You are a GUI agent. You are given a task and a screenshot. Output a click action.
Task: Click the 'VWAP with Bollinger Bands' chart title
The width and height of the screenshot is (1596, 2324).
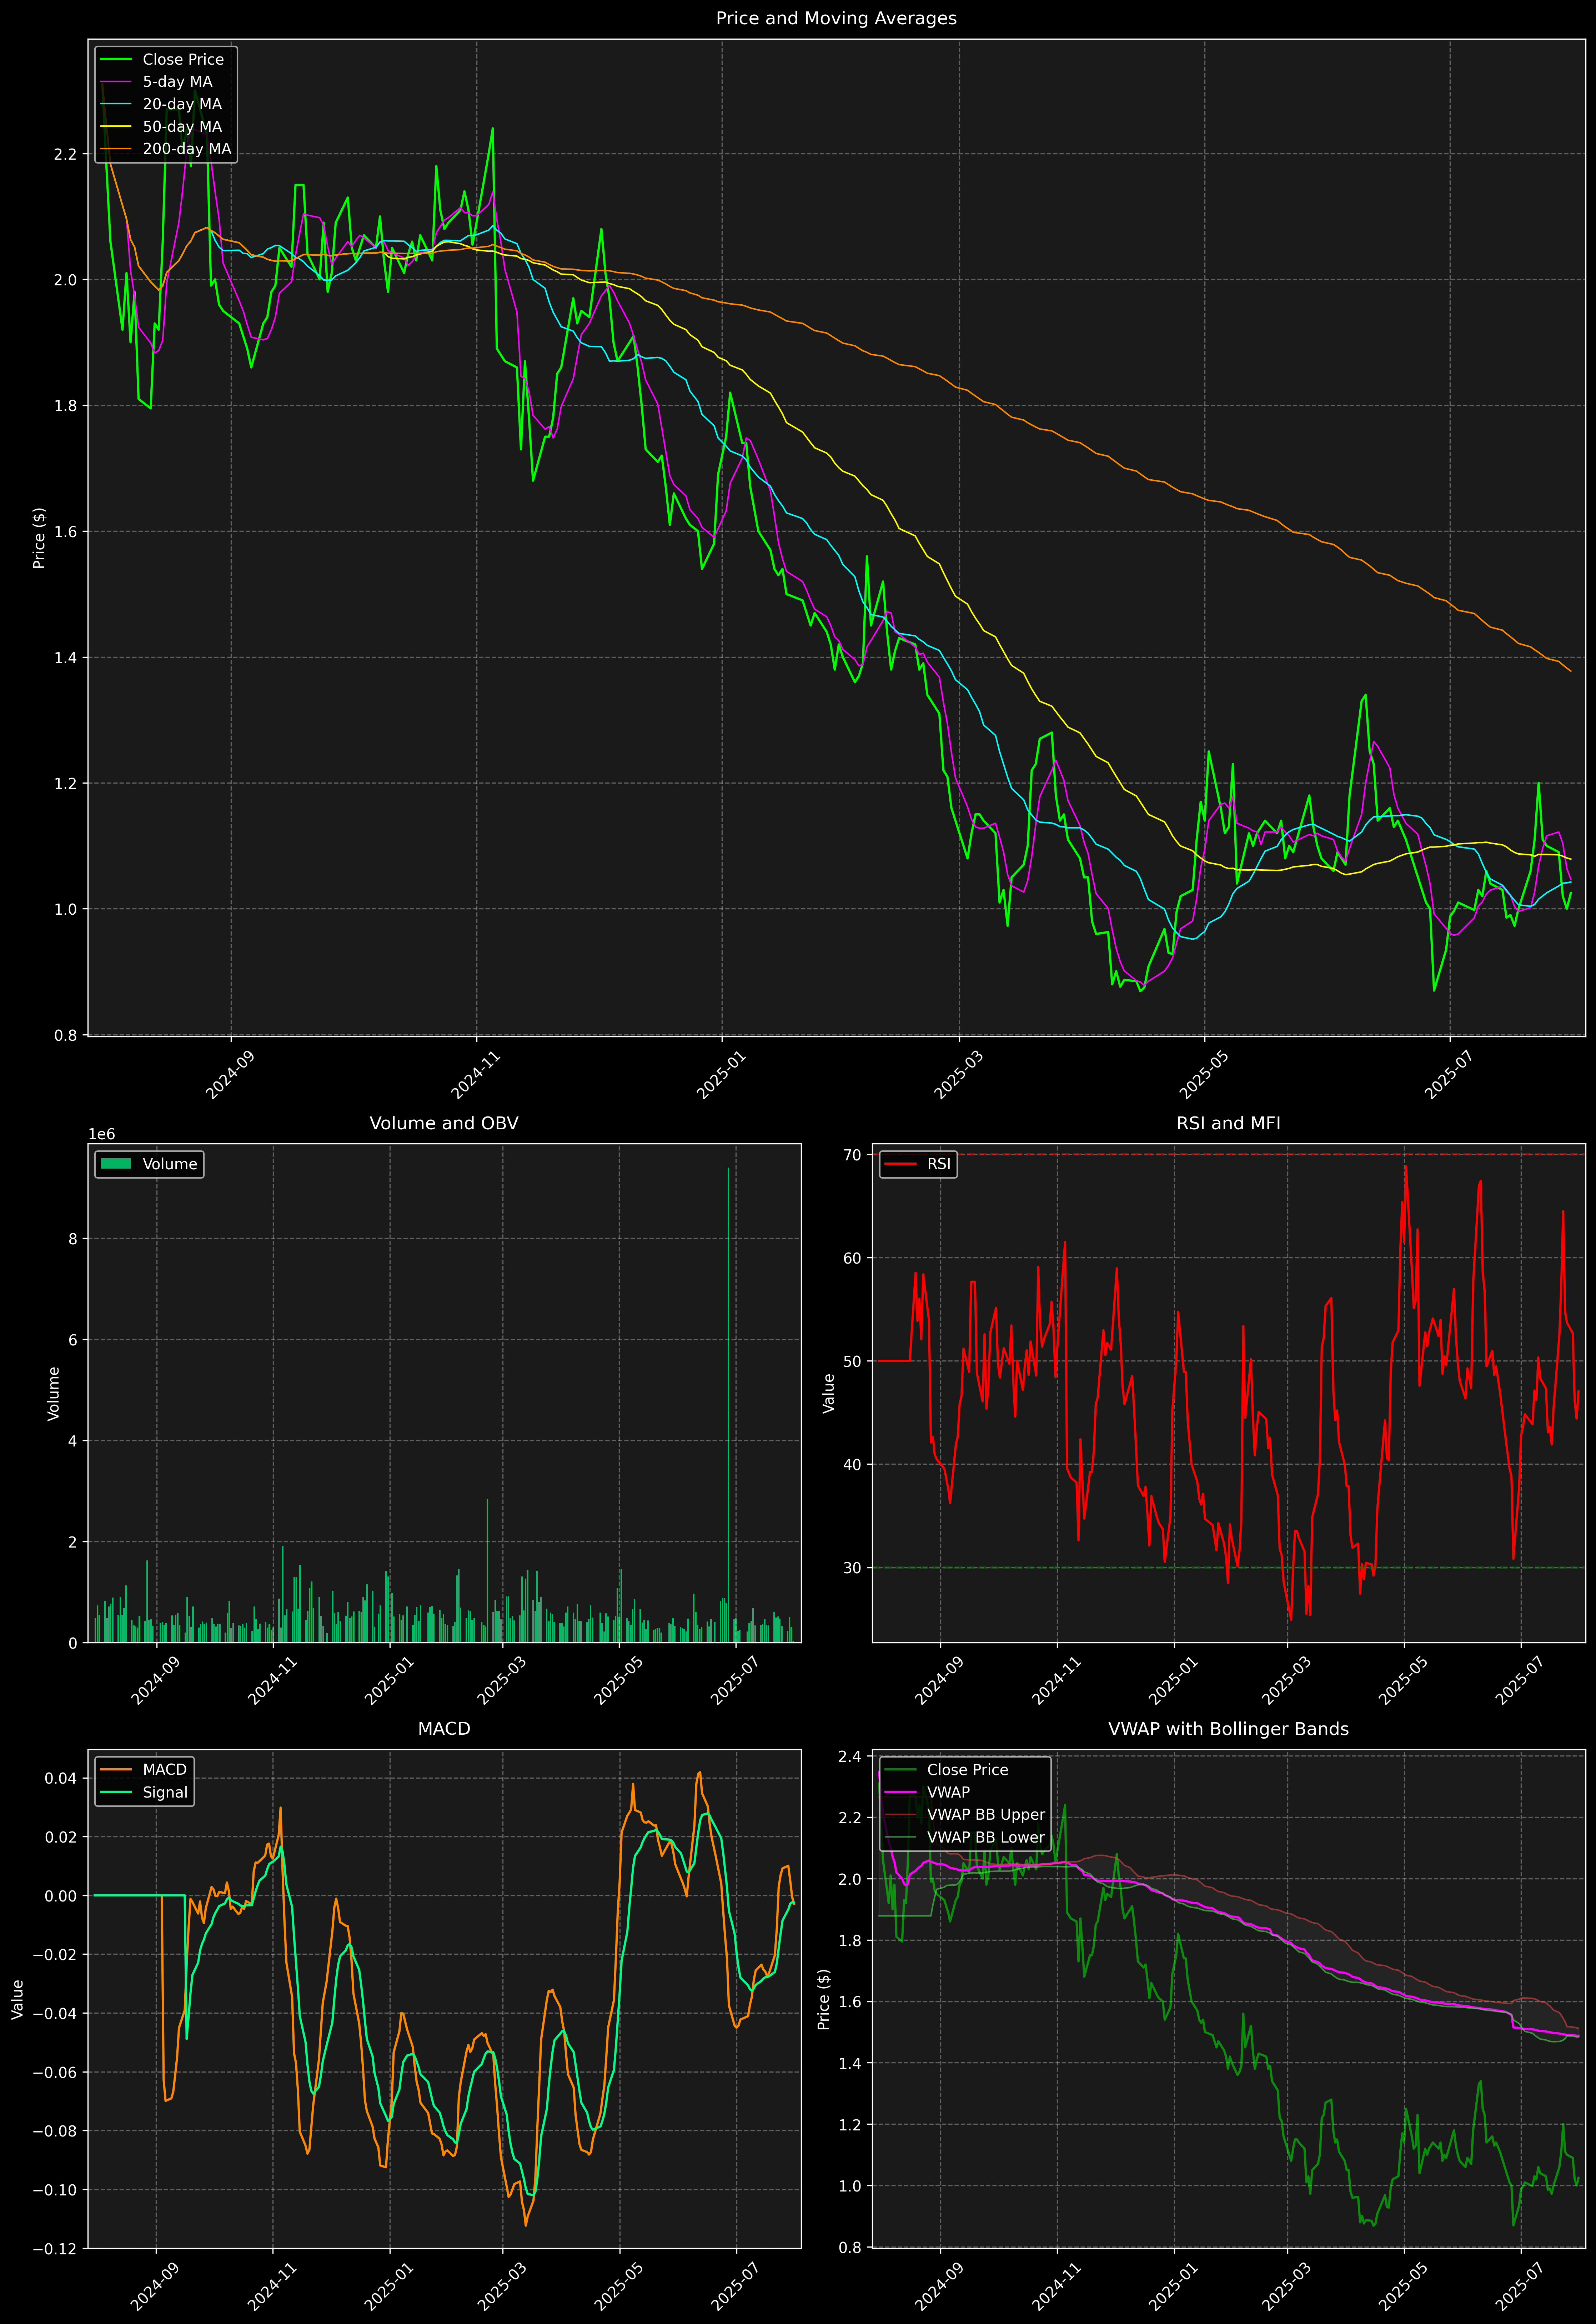(x=1228, y=1729)
